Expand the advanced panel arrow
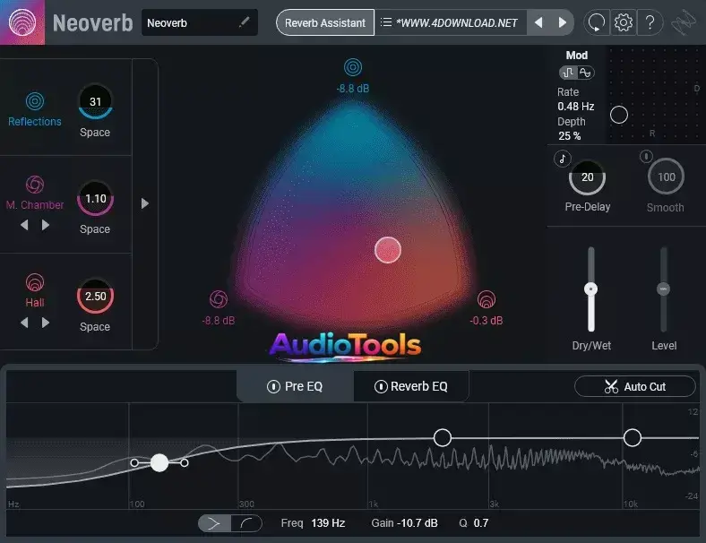This screenshot has height=543, width=706. click(144, 203)
